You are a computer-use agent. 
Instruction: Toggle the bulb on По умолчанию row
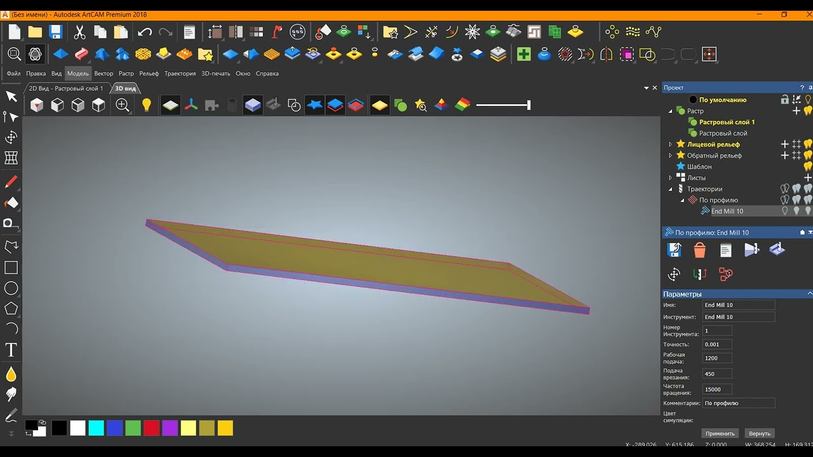pos(808,100)
